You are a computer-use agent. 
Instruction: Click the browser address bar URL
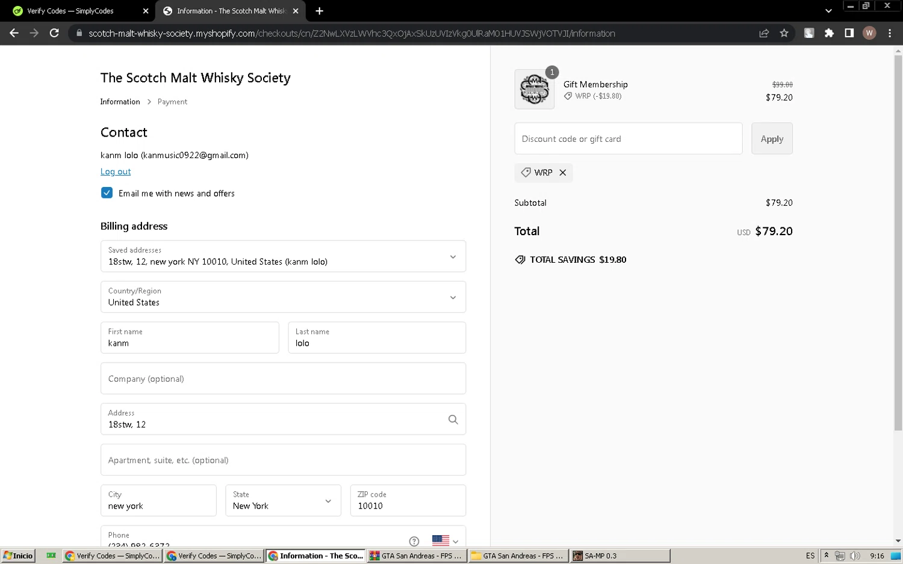coord(352,33)
